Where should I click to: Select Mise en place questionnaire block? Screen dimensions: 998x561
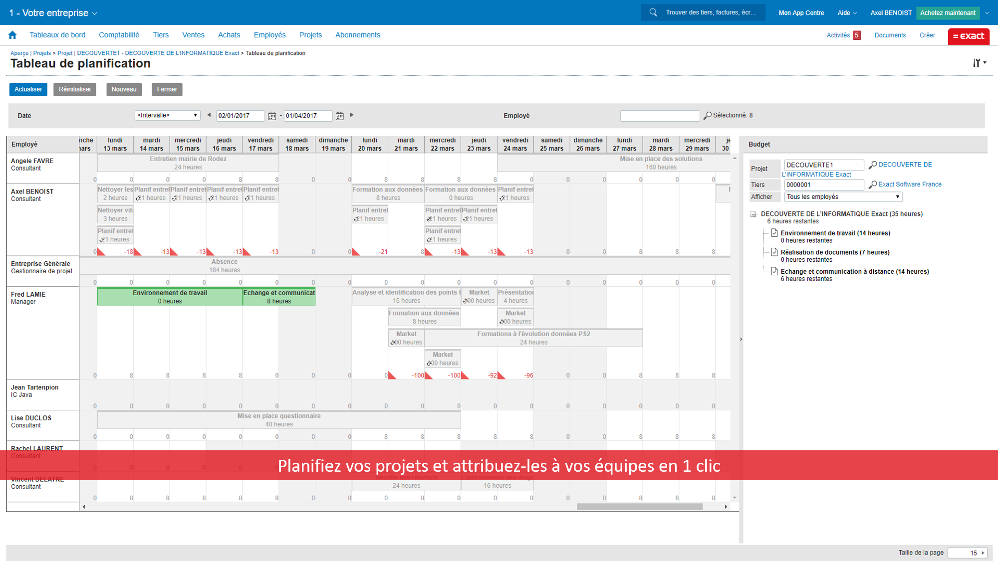(279, 420)
